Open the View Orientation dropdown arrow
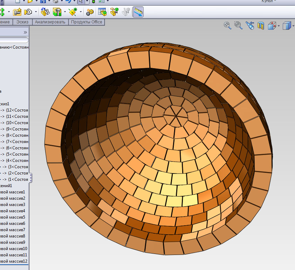Screen dimensions: 295x270 click(279, 26)
